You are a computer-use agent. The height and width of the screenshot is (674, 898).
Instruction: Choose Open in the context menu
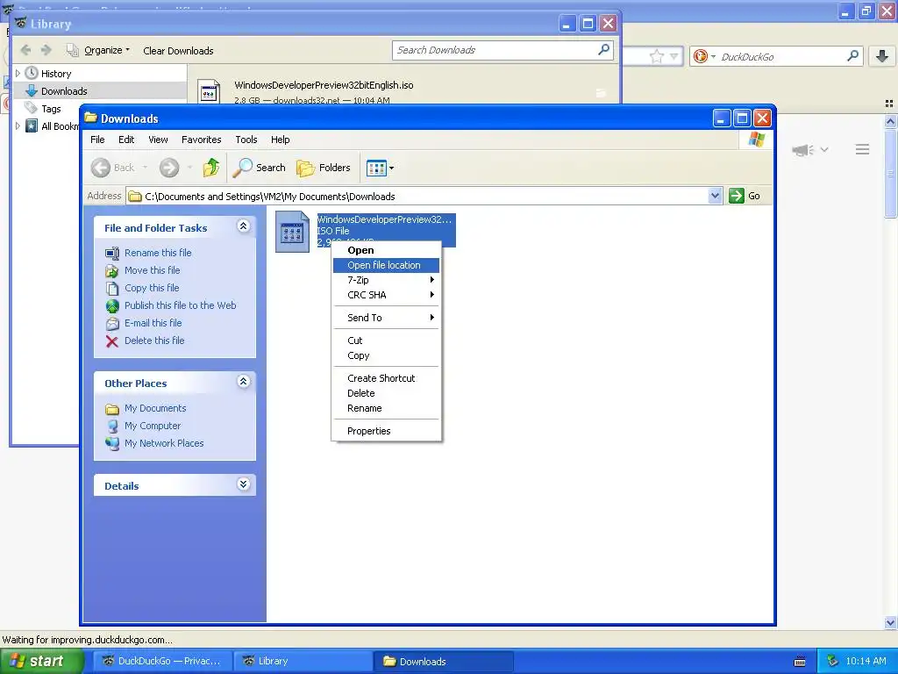386,250
